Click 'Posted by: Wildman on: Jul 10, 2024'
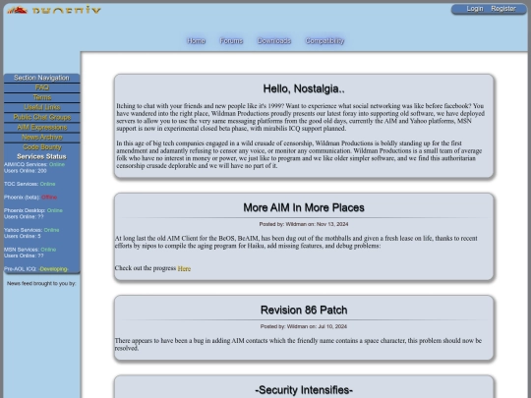The image size is (531, 398). (x=304, y=326)
